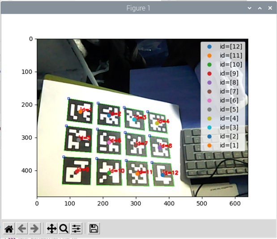
Task: Click the blue center dot on marker id=2
Action: (109, 116)
